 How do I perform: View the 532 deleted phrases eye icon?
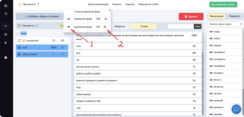point(68,19)
